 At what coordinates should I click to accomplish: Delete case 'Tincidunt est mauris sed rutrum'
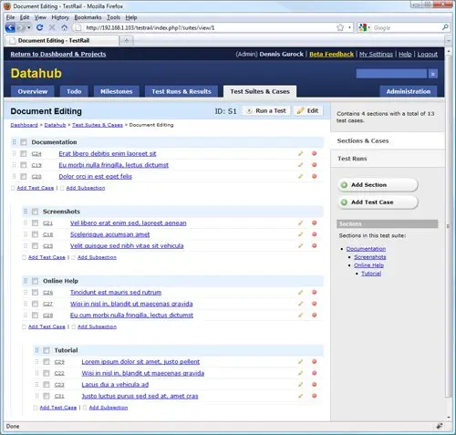315,292
